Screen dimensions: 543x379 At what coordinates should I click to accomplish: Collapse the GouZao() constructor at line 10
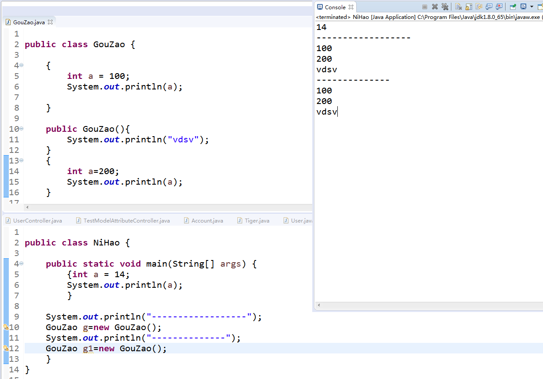tap(21, 129)
